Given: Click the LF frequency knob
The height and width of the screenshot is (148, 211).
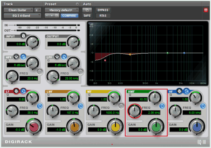Looking at the screenshot, I should click(12, 111).
